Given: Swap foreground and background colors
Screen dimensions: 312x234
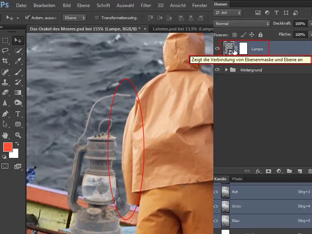Looking at the screenshot, I should click(17, 144).
